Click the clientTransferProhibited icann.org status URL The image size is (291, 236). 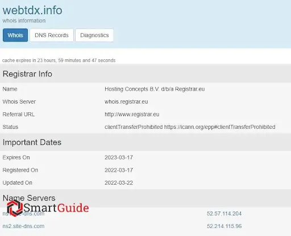(x=220, y=127)
